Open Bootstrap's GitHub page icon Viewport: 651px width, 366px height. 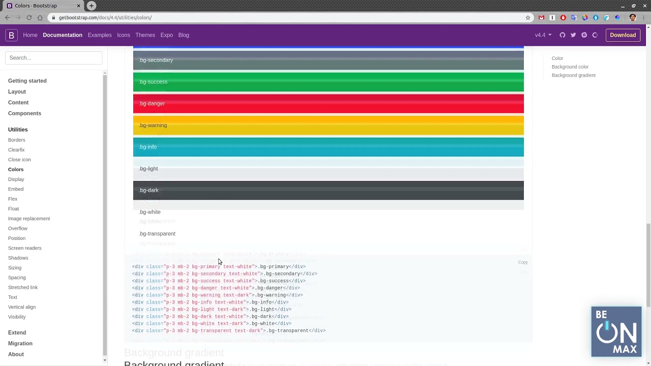coord(563,35)
